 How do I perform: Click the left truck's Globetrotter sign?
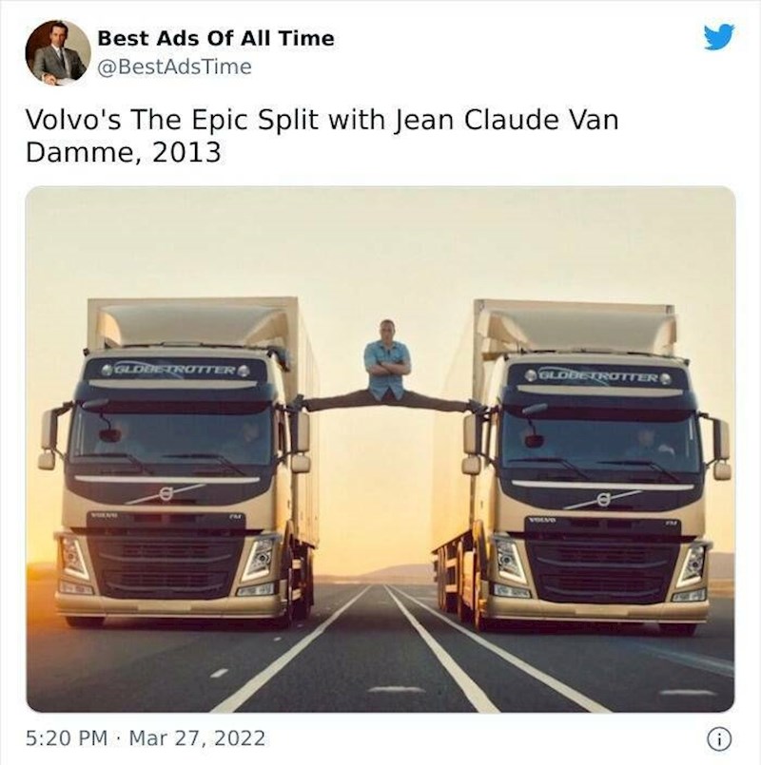[x=175, y=371]
